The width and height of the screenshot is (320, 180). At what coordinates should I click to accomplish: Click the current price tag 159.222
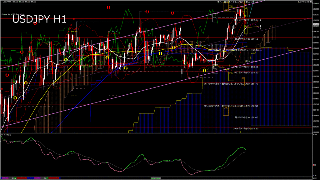pos(316,24)
